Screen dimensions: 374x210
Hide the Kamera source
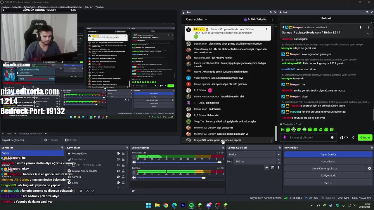point(118,177)
